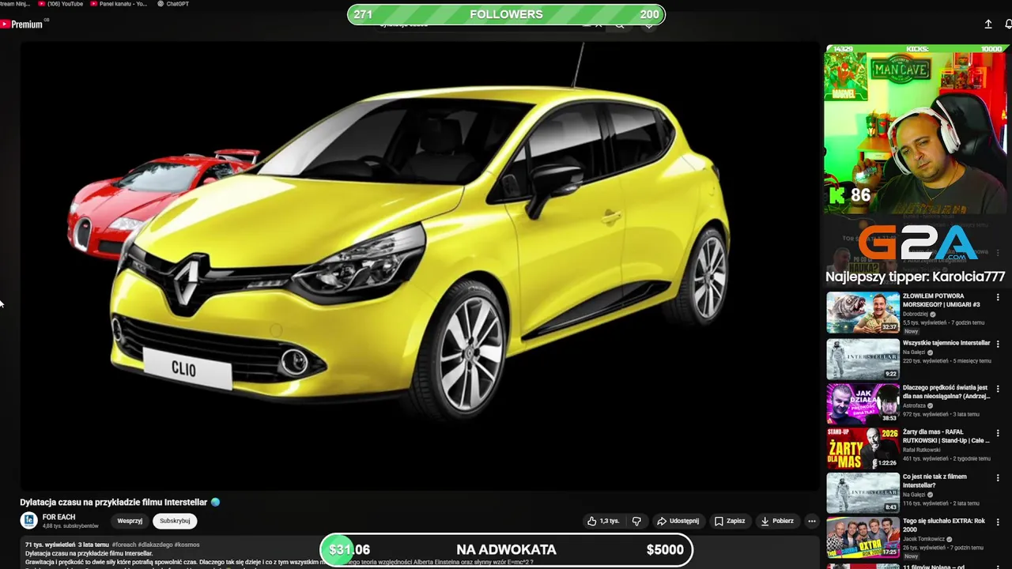Screen dimensions: 1012x569
Task: Click the Wszystkie tajemnice Interstellar title
Action: (946, 343)
